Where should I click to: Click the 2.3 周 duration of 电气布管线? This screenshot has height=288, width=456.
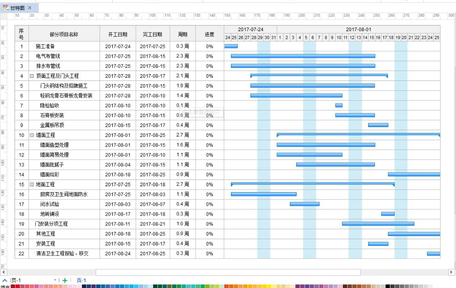[182, 56]
